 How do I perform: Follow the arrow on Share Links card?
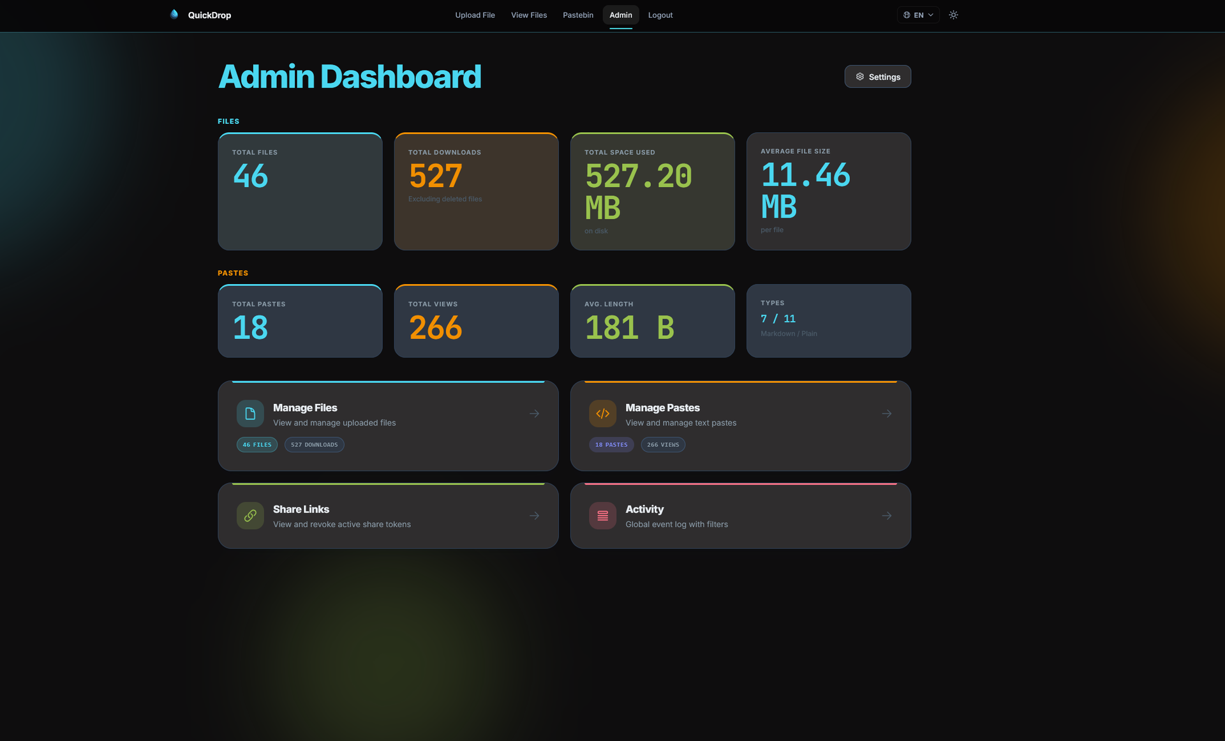[x=534, y=516]
